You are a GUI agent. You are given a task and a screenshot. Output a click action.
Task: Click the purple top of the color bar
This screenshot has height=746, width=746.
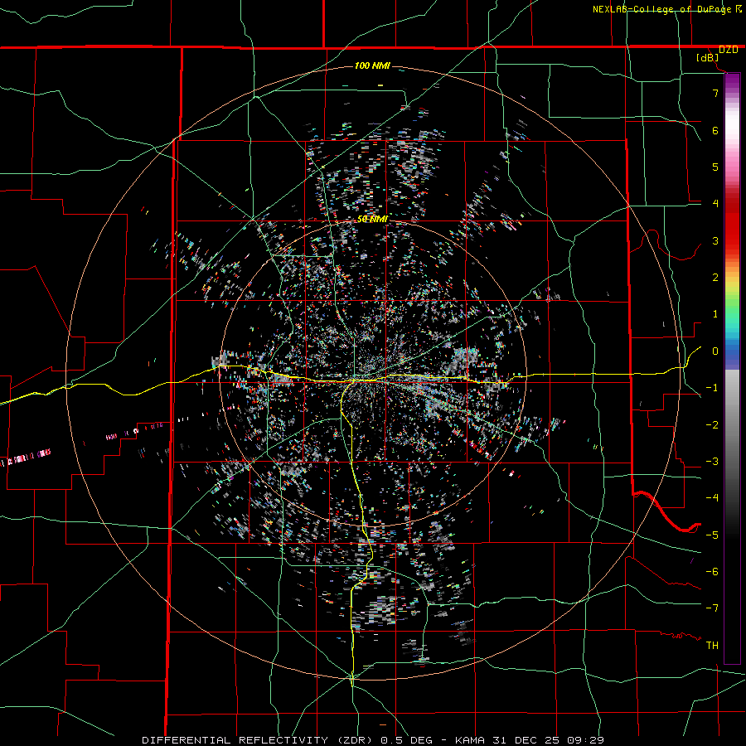click(x=732, y=82)
